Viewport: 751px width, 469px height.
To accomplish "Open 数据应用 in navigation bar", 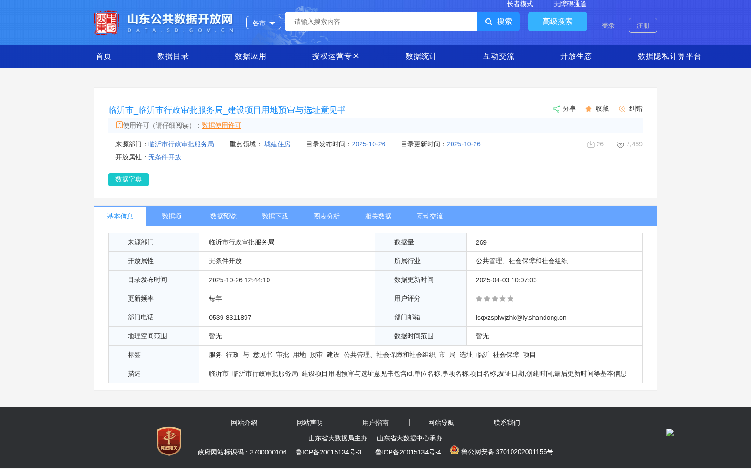I will click(251, 56).
